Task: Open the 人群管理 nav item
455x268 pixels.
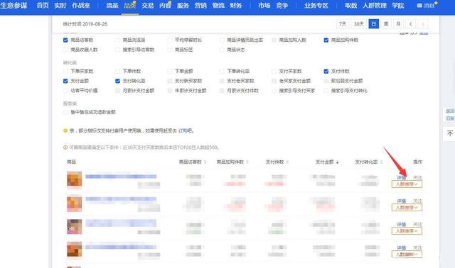Action: [375, 5]
